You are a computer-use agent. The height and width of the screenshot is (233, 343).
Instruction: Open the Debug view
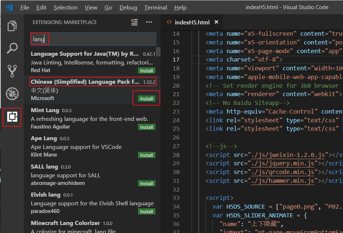[x=12, y=93]
